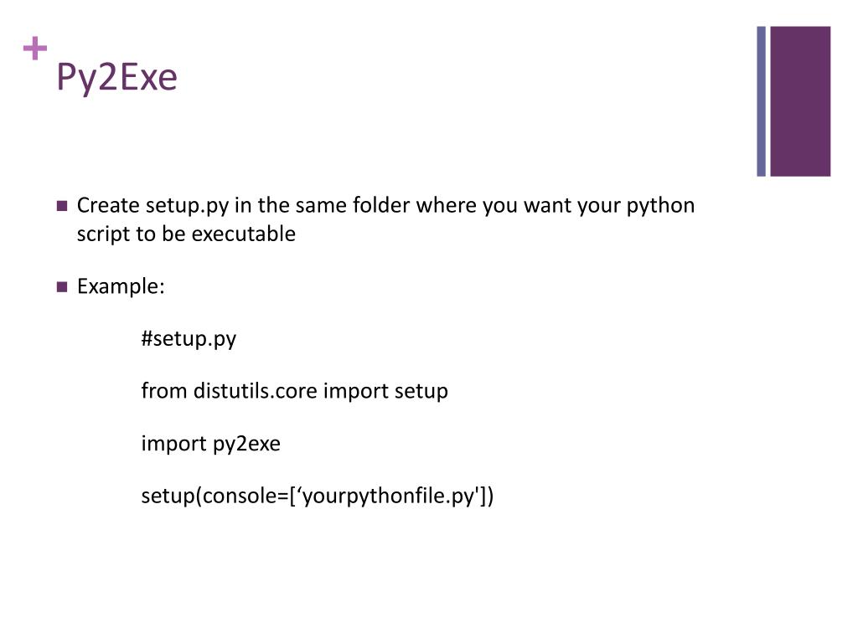Image resolution: width=858 pixels, height=643 pixels.
Task: Click the thin blue vertical bar
Action: 761,101
